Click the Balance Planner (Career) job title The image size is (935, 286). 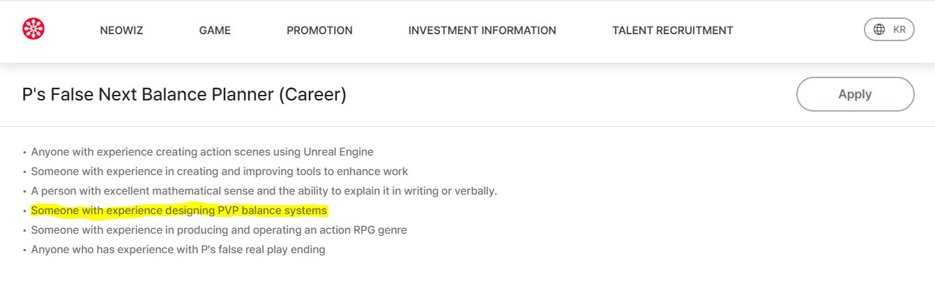(x=184, y=95)
